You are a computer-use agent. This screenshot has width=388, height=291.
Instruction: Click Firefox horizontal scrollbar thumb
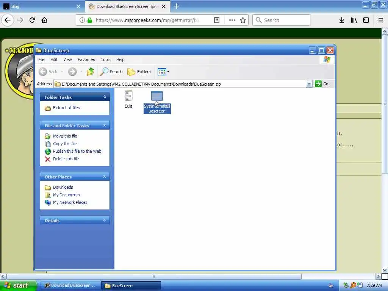[x=154, y=276]
